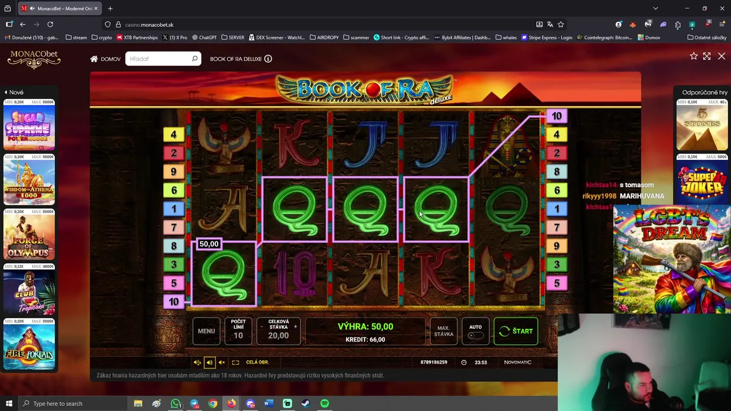Open Forge of Olympus thumbnail

point(29,235)
